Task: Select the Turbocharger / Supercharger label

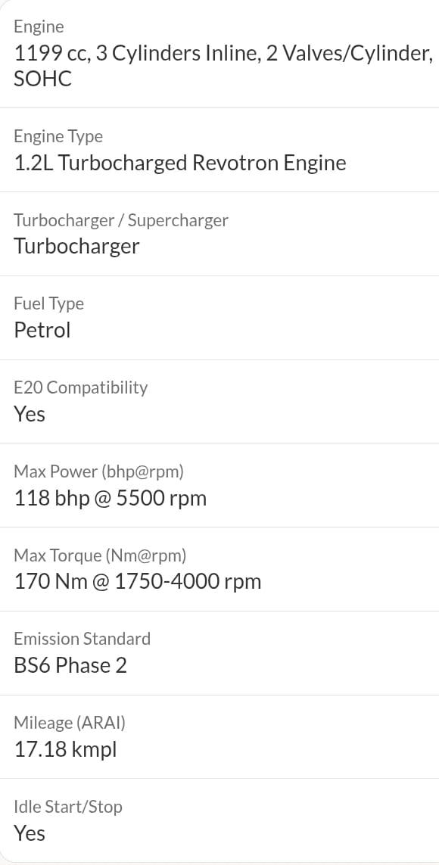Action: [121, 220]
